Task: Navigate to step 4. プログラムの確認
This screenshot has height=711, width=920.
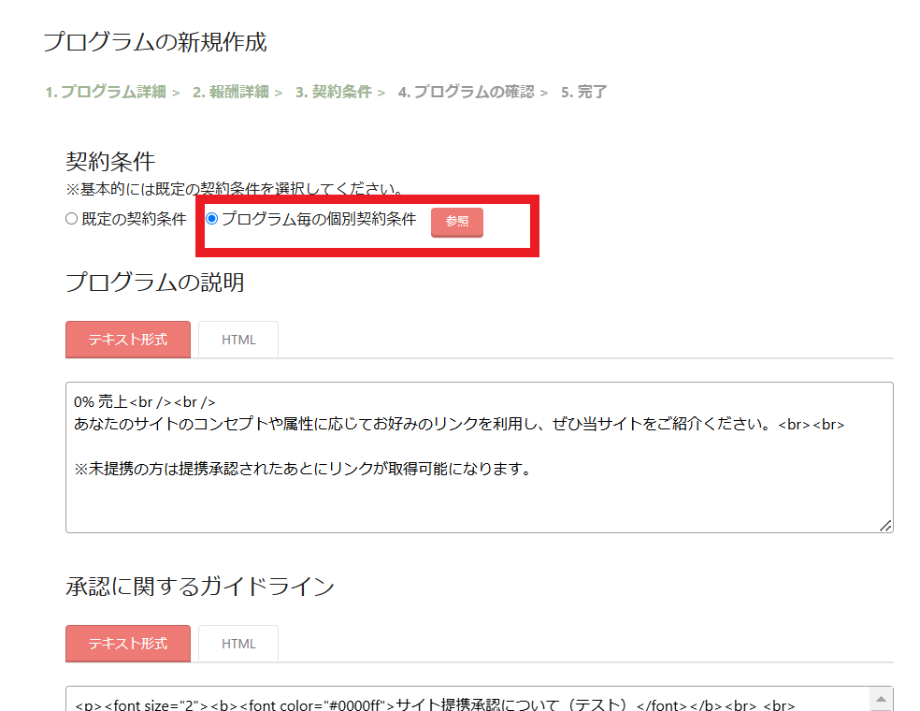Action: tap(466, 92)
